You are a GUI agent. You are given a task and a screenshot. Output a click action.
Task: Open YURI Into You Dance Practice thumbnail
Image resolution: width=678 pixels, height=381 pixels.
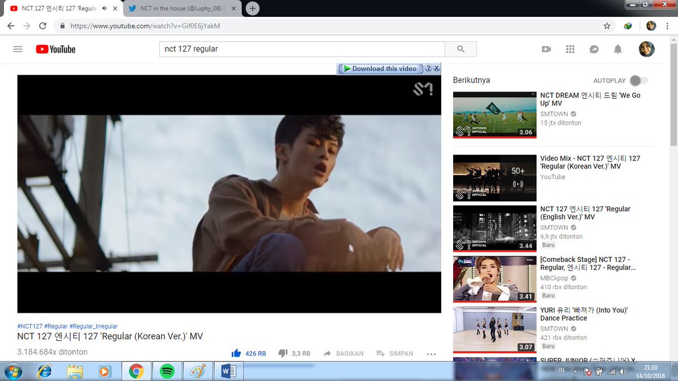click(494, 329)
